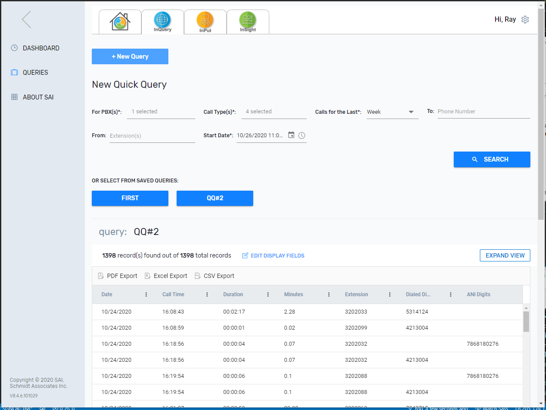Sort by the Extension column header
Image resolution: width=546 pixels, height=410 pixels.
356,294
